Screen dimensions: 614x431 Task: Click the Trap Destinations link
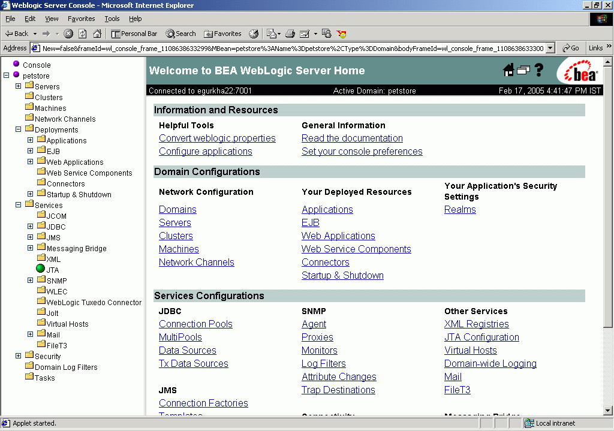[338, 390]
